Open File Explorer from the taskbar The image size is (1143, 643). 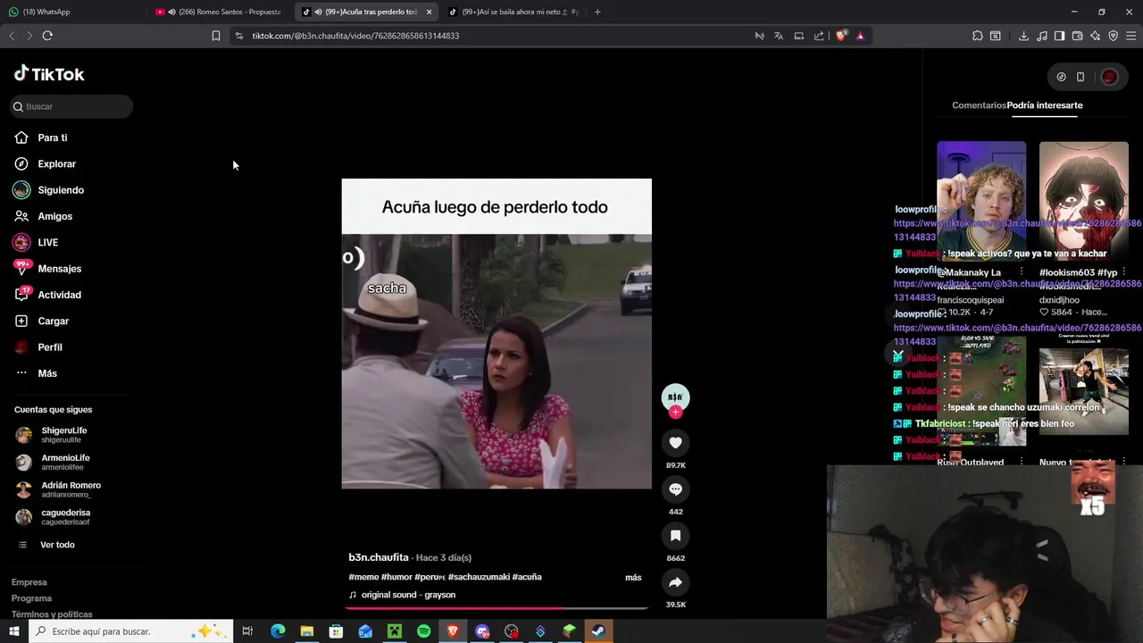coord(307,631)
